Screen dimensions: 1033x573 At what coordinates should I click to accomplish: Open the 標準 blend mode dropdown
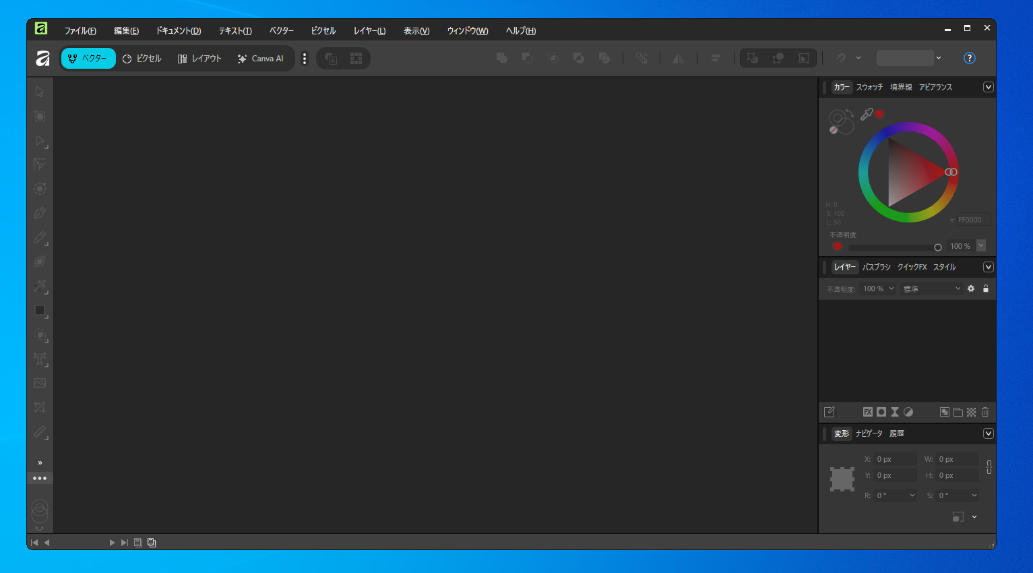click(931, 289)
